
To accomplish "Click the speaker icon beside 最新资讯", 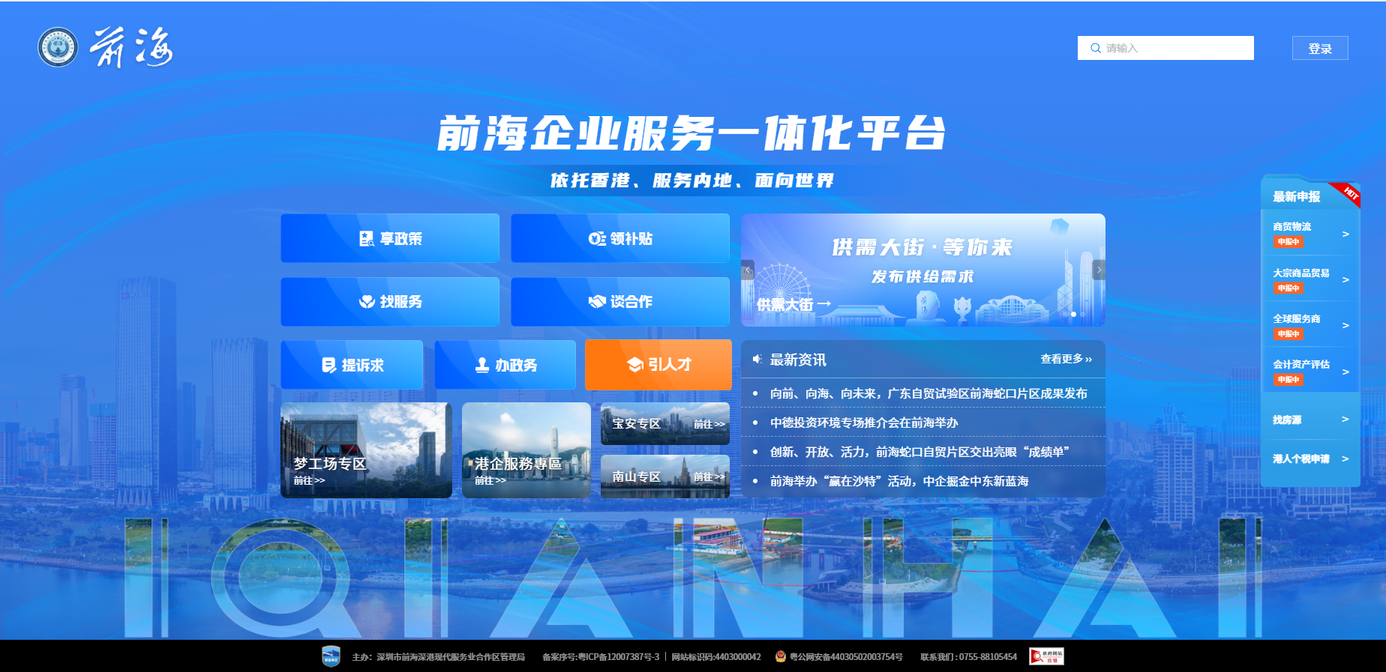I will click(x=757, y=360).
